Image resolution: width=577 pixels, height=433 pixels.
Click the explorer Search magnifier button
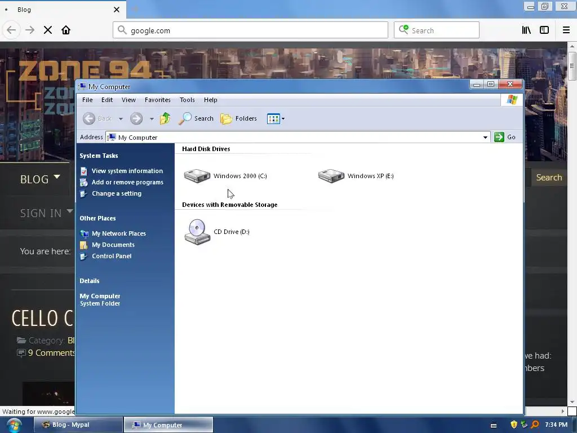[x=196, y=118]
